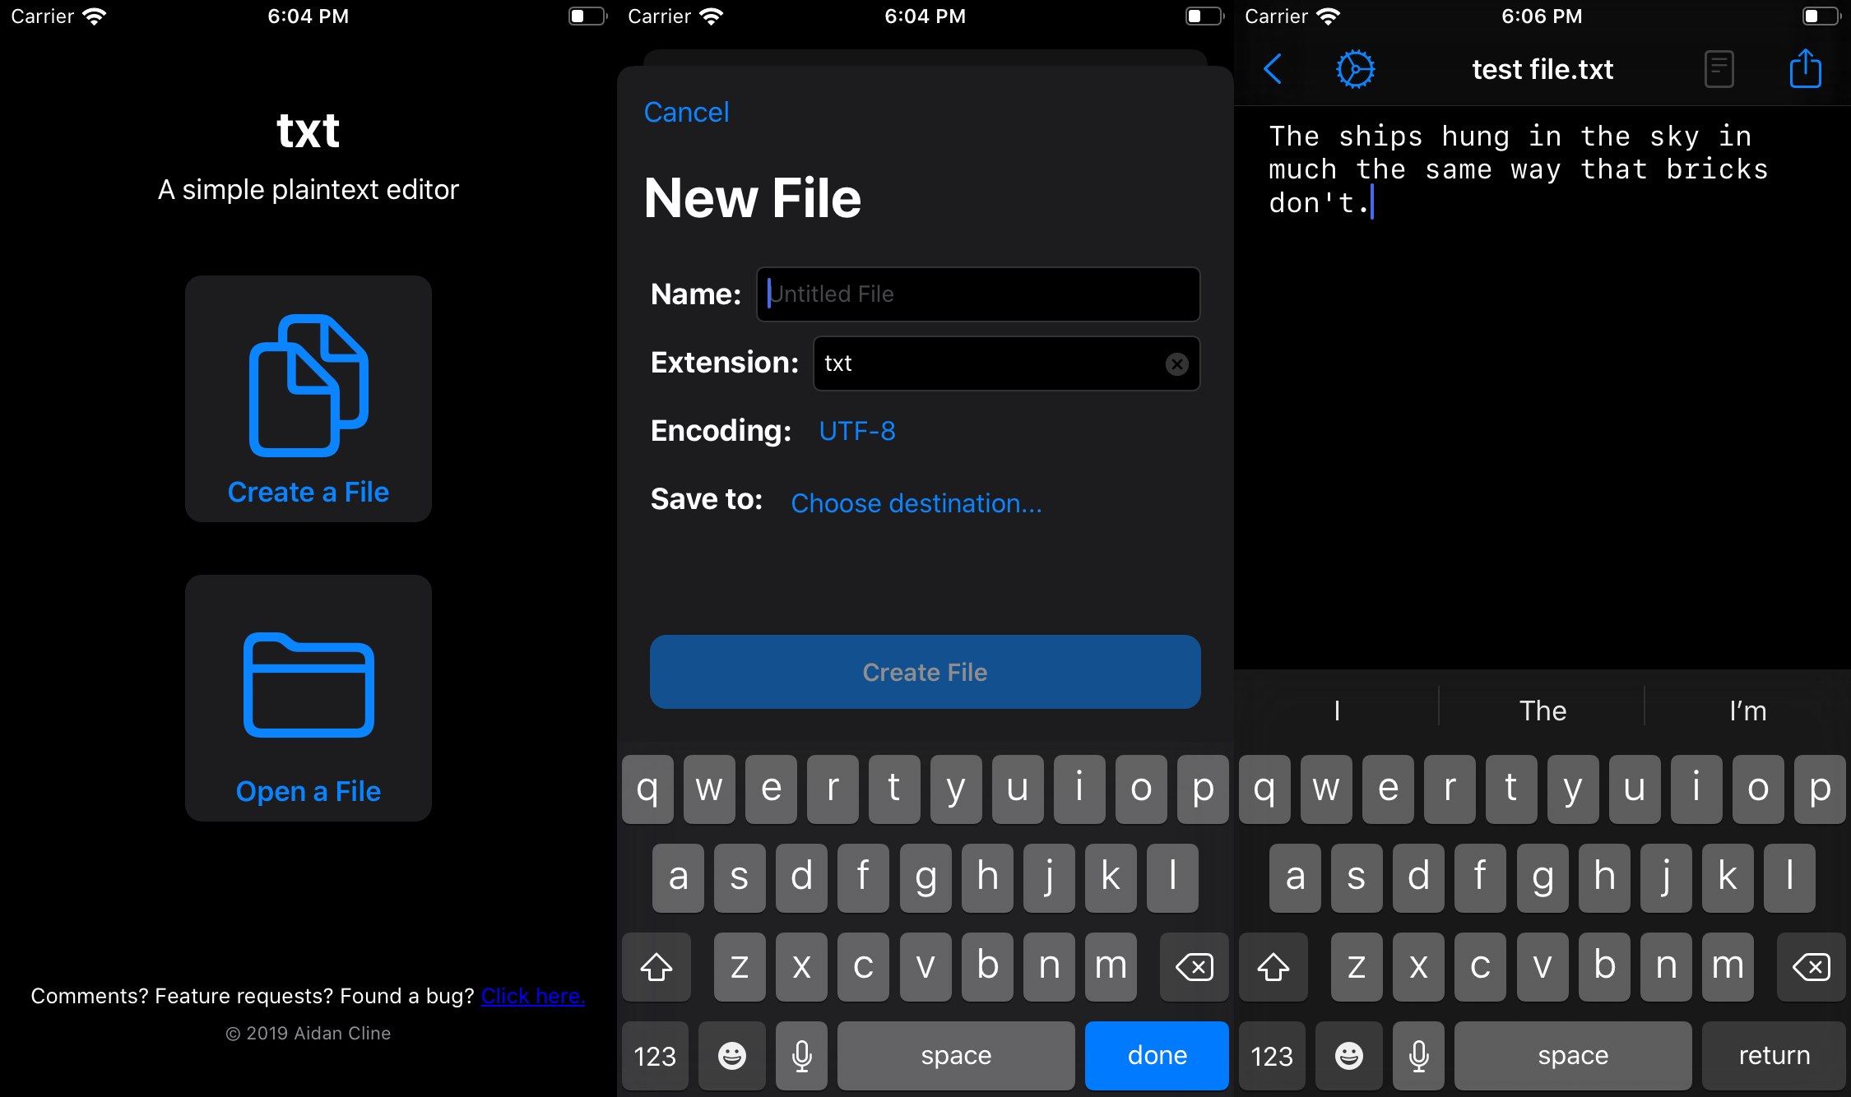Tap the 123 key on the editor keyboard
This screenshot has height=1097, width=1851.
[1272, 1055]
